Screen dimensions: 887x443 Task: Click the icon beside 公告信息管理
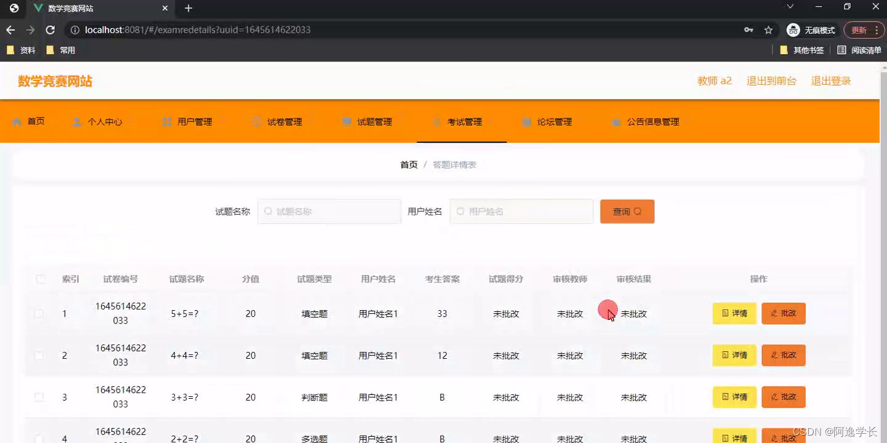[x=616, y=122]
